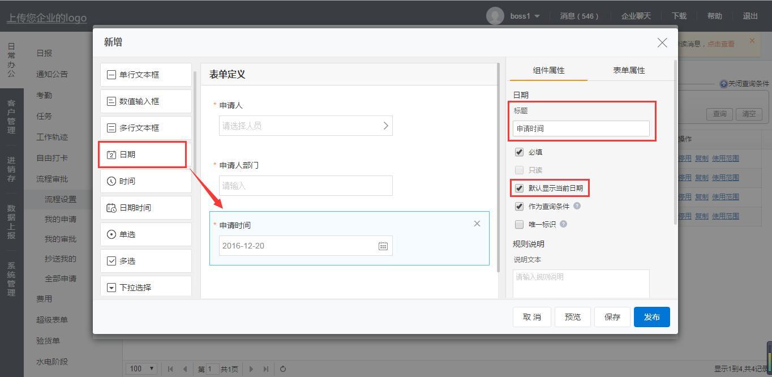
Task: Add the 下拉选择 dropdown component
Action: click(x=145, y=287)
